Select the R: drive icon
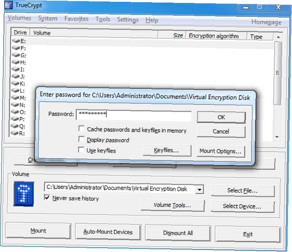The image size is (292, 252). click(15, 133)
